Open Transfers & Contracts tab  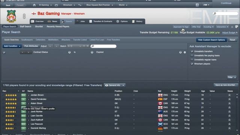coord(101,21)
